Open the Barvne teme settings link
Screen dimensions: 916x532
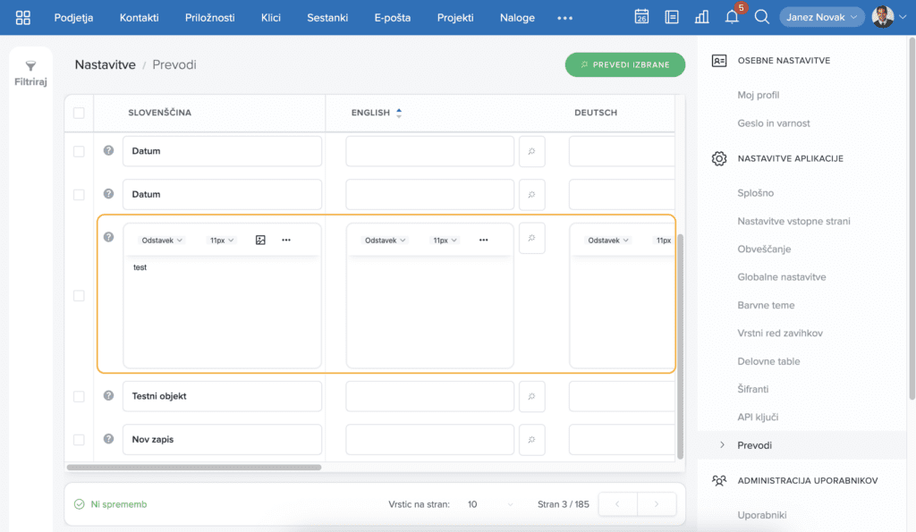pyautogui.click(x=766, y=305)
